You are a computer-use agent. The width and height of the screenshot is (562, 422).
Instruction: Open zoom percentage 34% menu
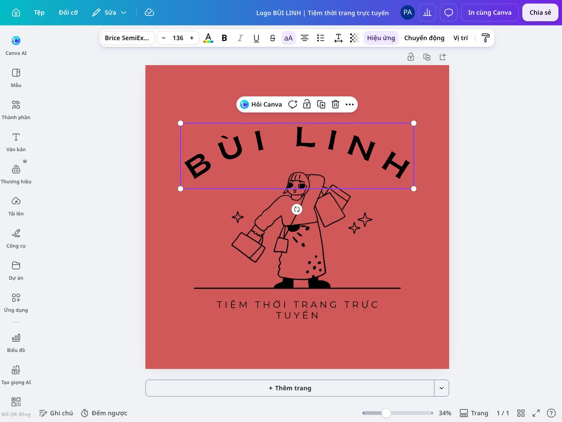pos(445,413)
